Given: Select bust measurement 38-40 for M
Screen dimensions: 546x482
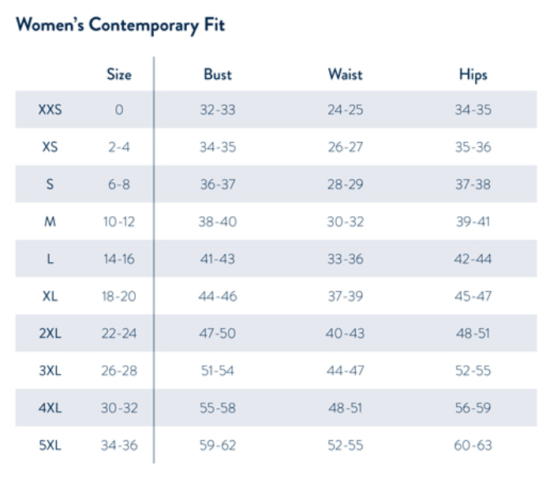Looking at the screenshot, I should 217,222.
